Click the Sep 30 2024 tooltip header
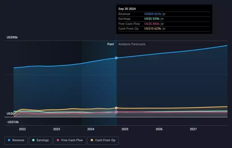Image resolution: width=232 pixels, height=148 pixels. pos(127,9)
